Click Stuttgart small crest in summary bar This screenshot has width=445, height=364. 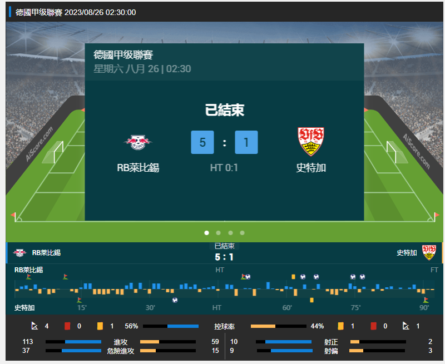click(x=429, y=252)
